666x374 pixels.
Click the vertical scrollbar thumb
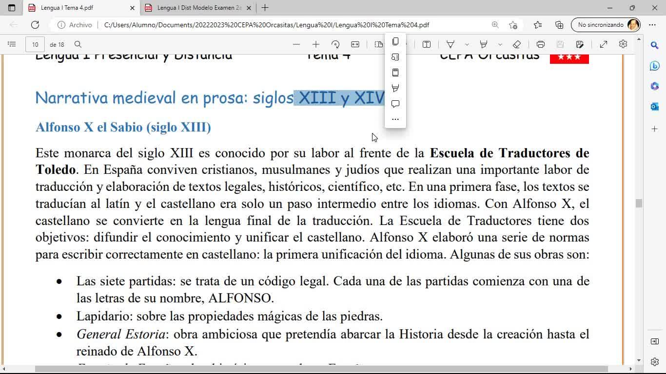tap(639, 203)
